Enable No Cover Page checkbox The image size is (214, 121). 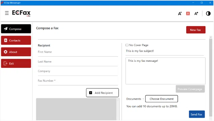click(127, 45)
